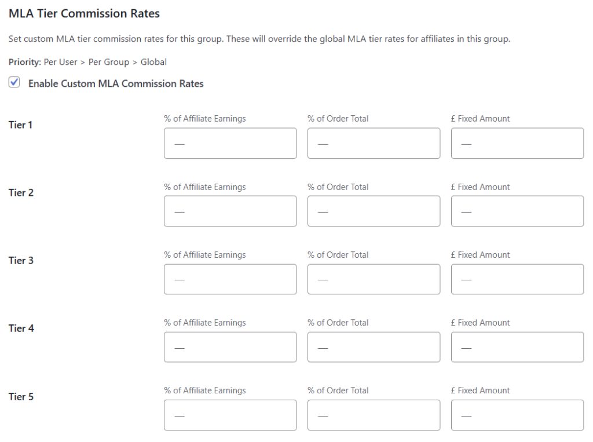
Task: Click Tier 1 % of Order Total field
Action: (x=374, y=143)
